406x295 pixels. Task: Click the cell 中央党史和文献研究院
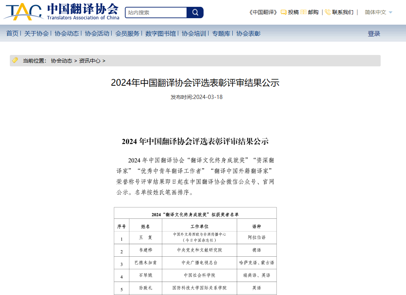coord(199,250)
